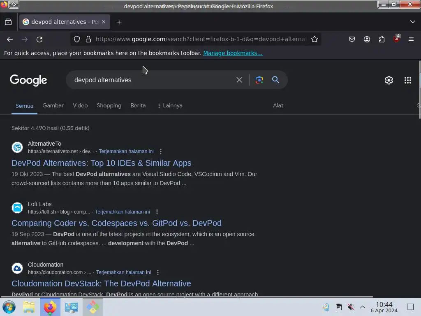Expand the Lainnya more-filters menu
421x316 pixels.
(x=170, y=106)
